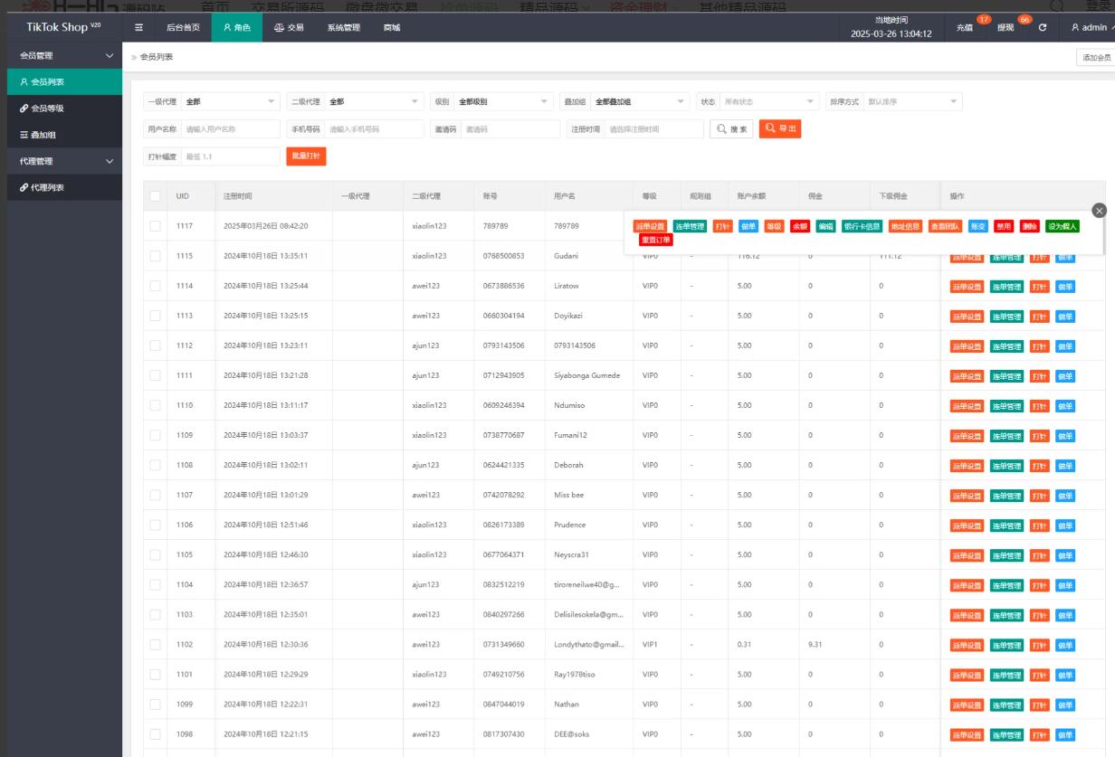Toggle the select-all checkbox in table header
This screenshot has width=1115, height=757.
click(155, 196)
